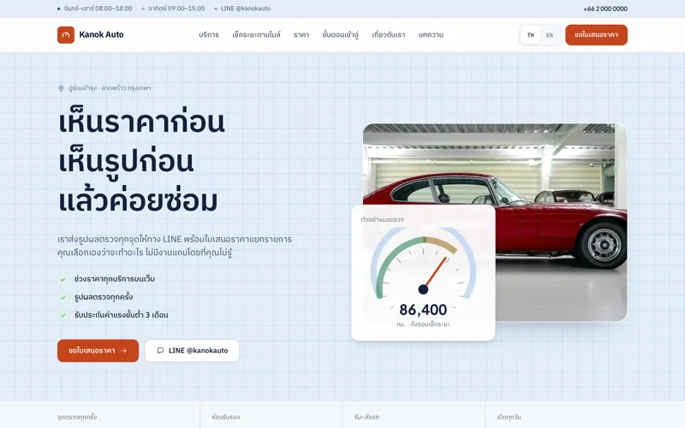Click the Kanok Auto logo icon
The width and height of the screenshot is (685, 428).
(x=66, y=35)
